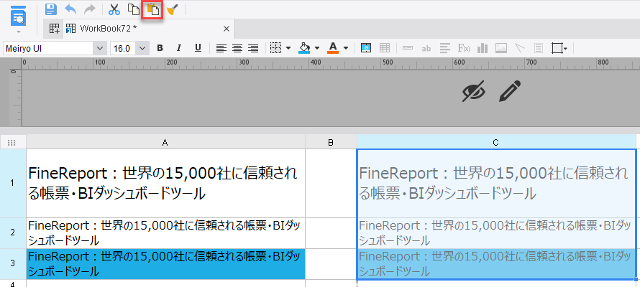Click the unmerge cells grid icon
640x287 pixels.
385,49
